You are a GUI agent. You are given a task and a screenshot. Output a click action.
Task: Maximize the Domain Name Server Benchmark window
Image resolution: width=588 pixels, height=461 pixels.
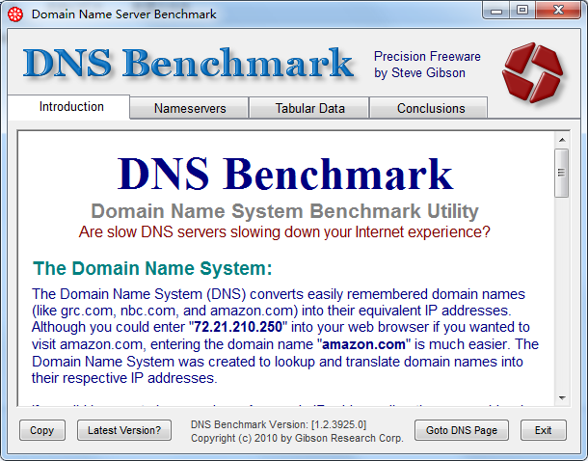pyautogui.click(x=522, y=11)
